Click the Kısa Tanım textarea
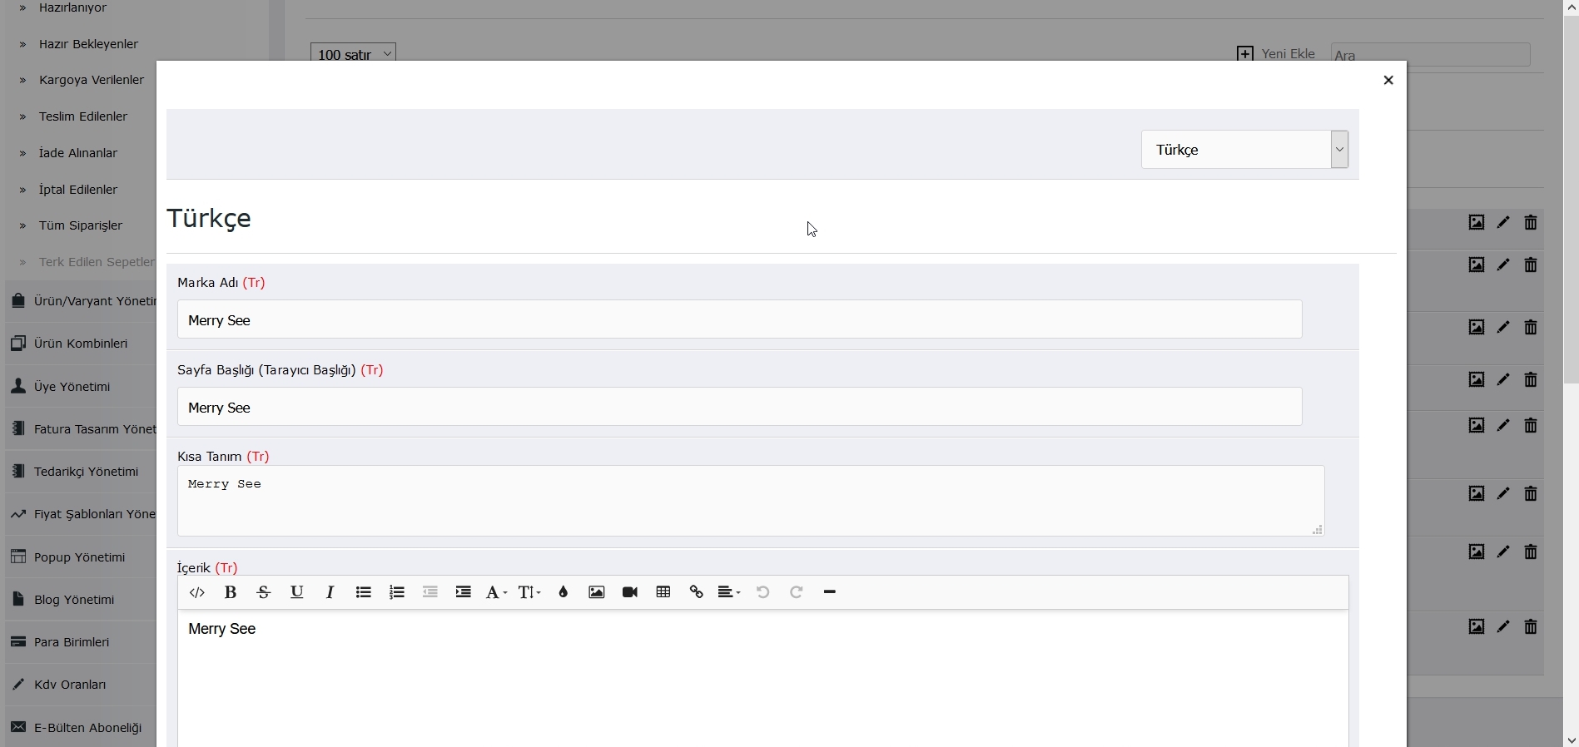 point(751,501)
